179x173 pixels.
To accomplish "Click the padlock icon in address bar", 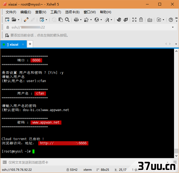I will [8, 27].
